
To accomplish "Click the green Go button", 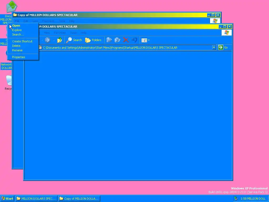I will tap(223, 47).
